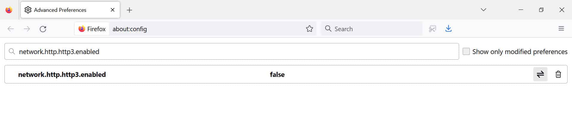Open Firefox View from the tab strip
Screen dimensions: 572x133
[x=9, y=10]
